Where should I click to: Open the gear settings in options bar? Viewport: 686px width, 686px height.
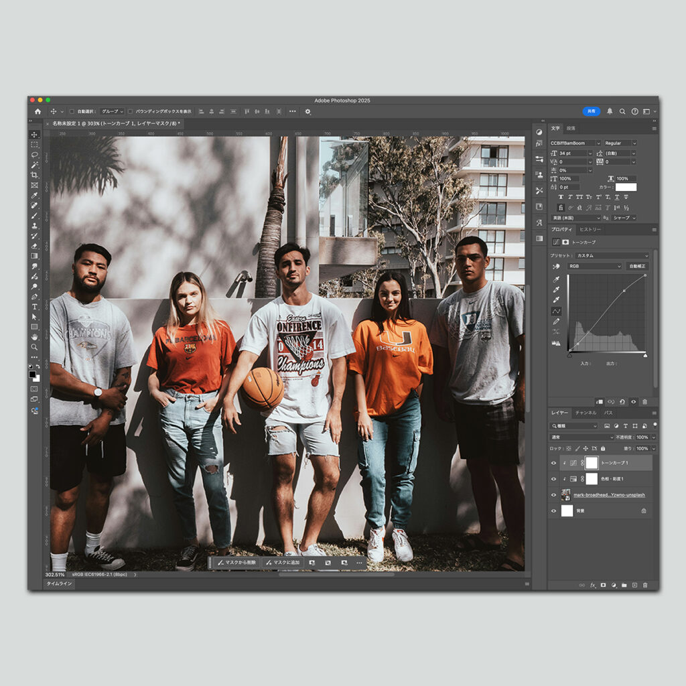coord(307,112)
